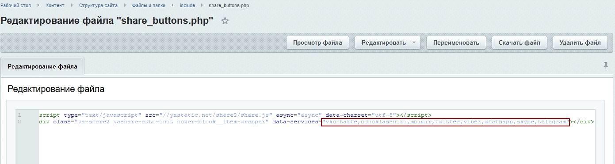Click the Удалить файл button
Viewport: 615px width, 164px height.
point(580,43)
